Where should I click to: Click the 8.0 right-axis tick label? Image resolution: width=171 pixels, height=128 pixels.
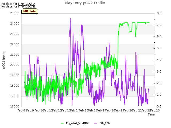[x=159, y=13]
